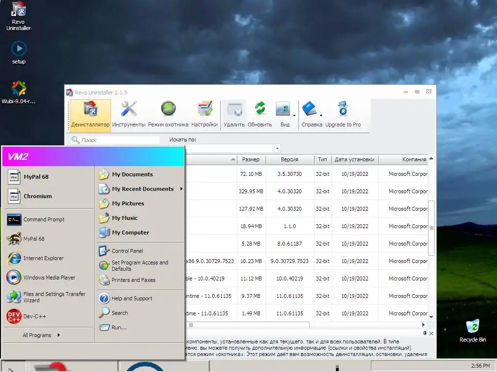Open Internet Explorer from Start menu
Viewport: 497px width, 372px height.
(x=49, y=258)
